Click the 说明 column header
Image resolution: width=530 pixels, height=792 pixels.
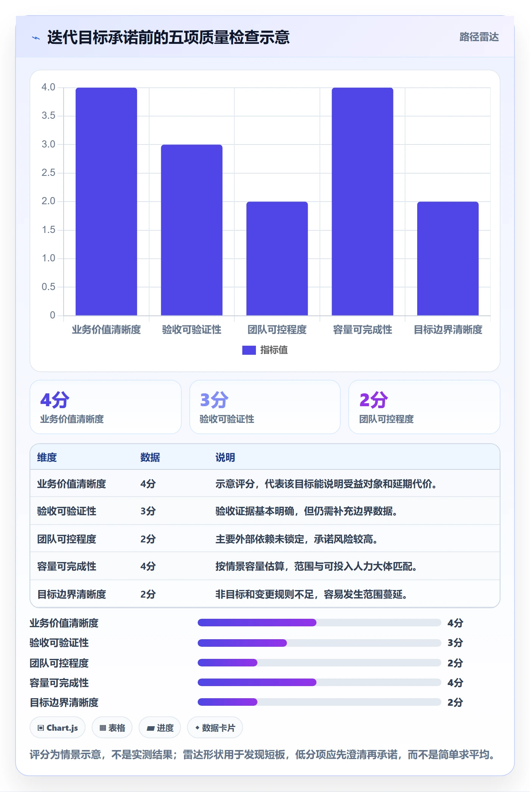point(225,457)
